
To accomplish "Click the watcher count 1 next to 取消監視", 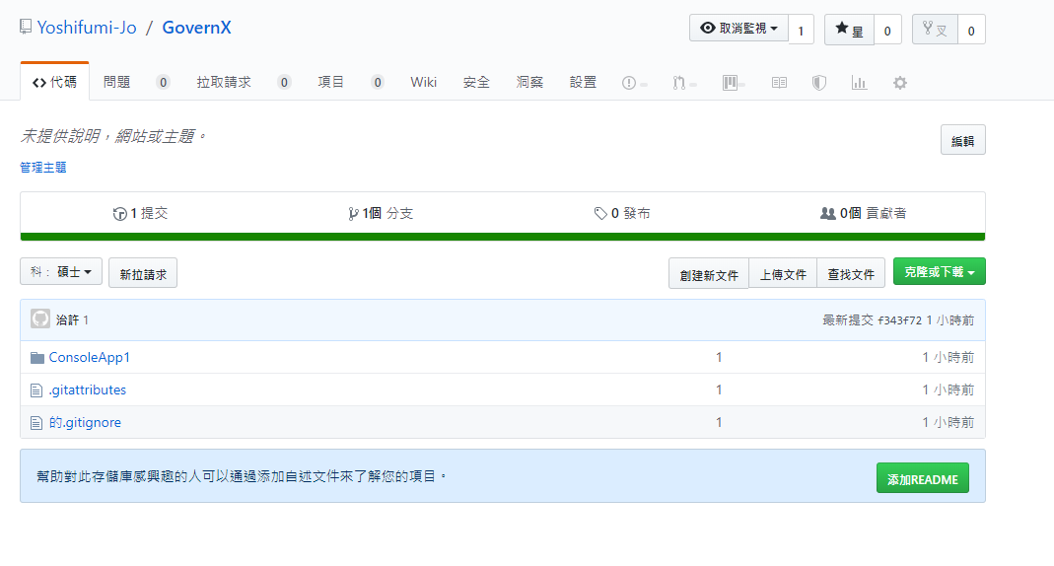I will pyautogui.click(x=801, y=31).
